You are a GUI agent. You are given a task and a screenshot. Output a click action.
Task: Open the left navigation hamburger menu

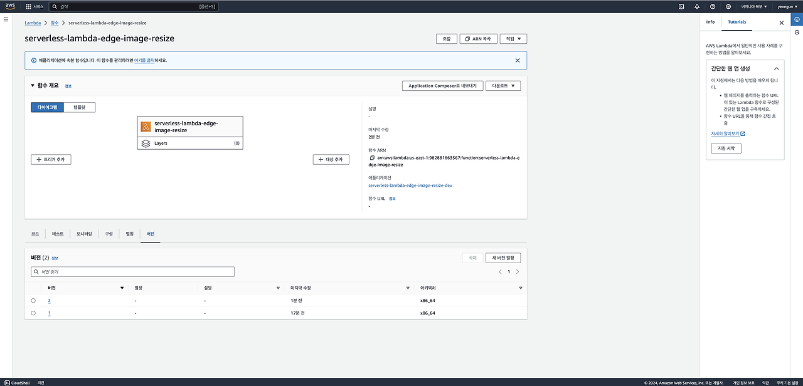point(6,19)
